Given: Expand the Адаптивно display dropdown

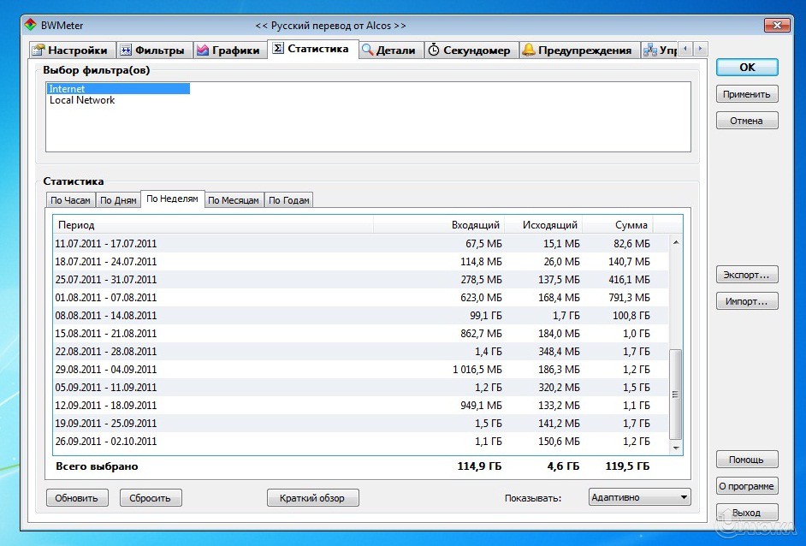Looking at the screenshot, I should point(639,497).
